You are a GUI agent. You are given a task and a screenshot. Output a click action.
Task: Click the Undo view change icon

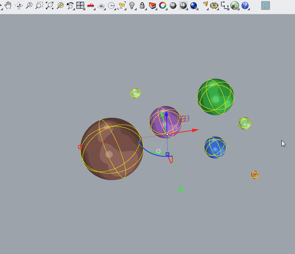70,5
